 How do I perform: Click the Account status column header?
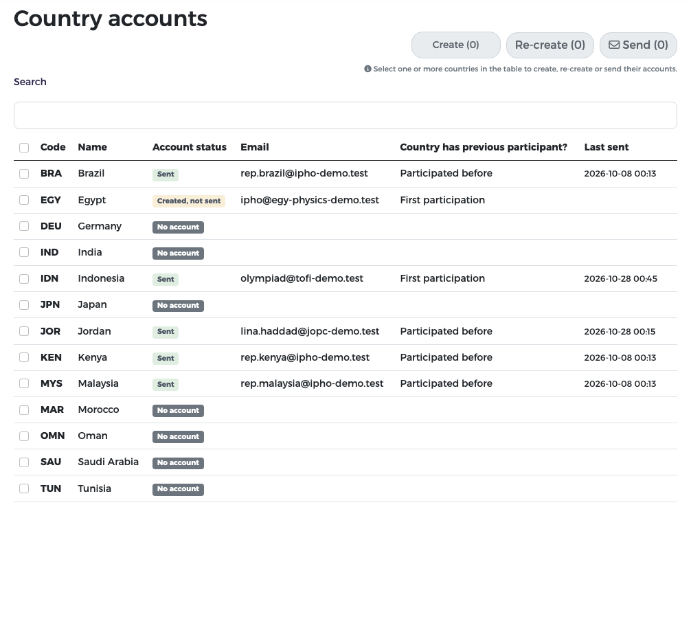point(190,147)
